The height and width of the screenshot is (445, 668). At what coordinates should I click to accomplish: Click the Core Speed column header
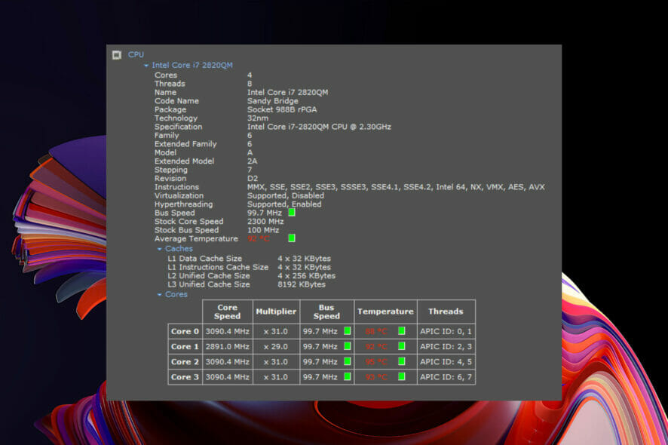click(x=227, y=311)
